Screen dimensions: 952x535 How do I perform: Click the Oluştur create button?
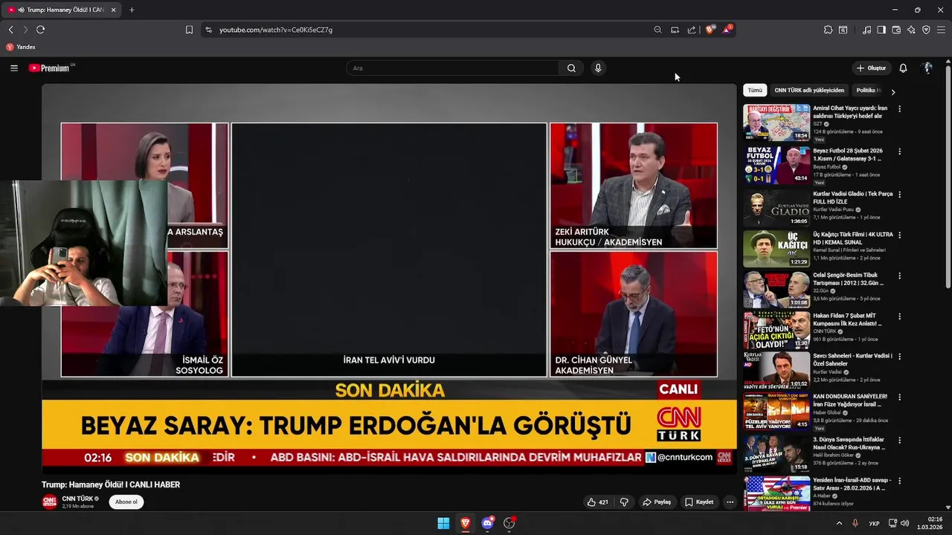872,68
